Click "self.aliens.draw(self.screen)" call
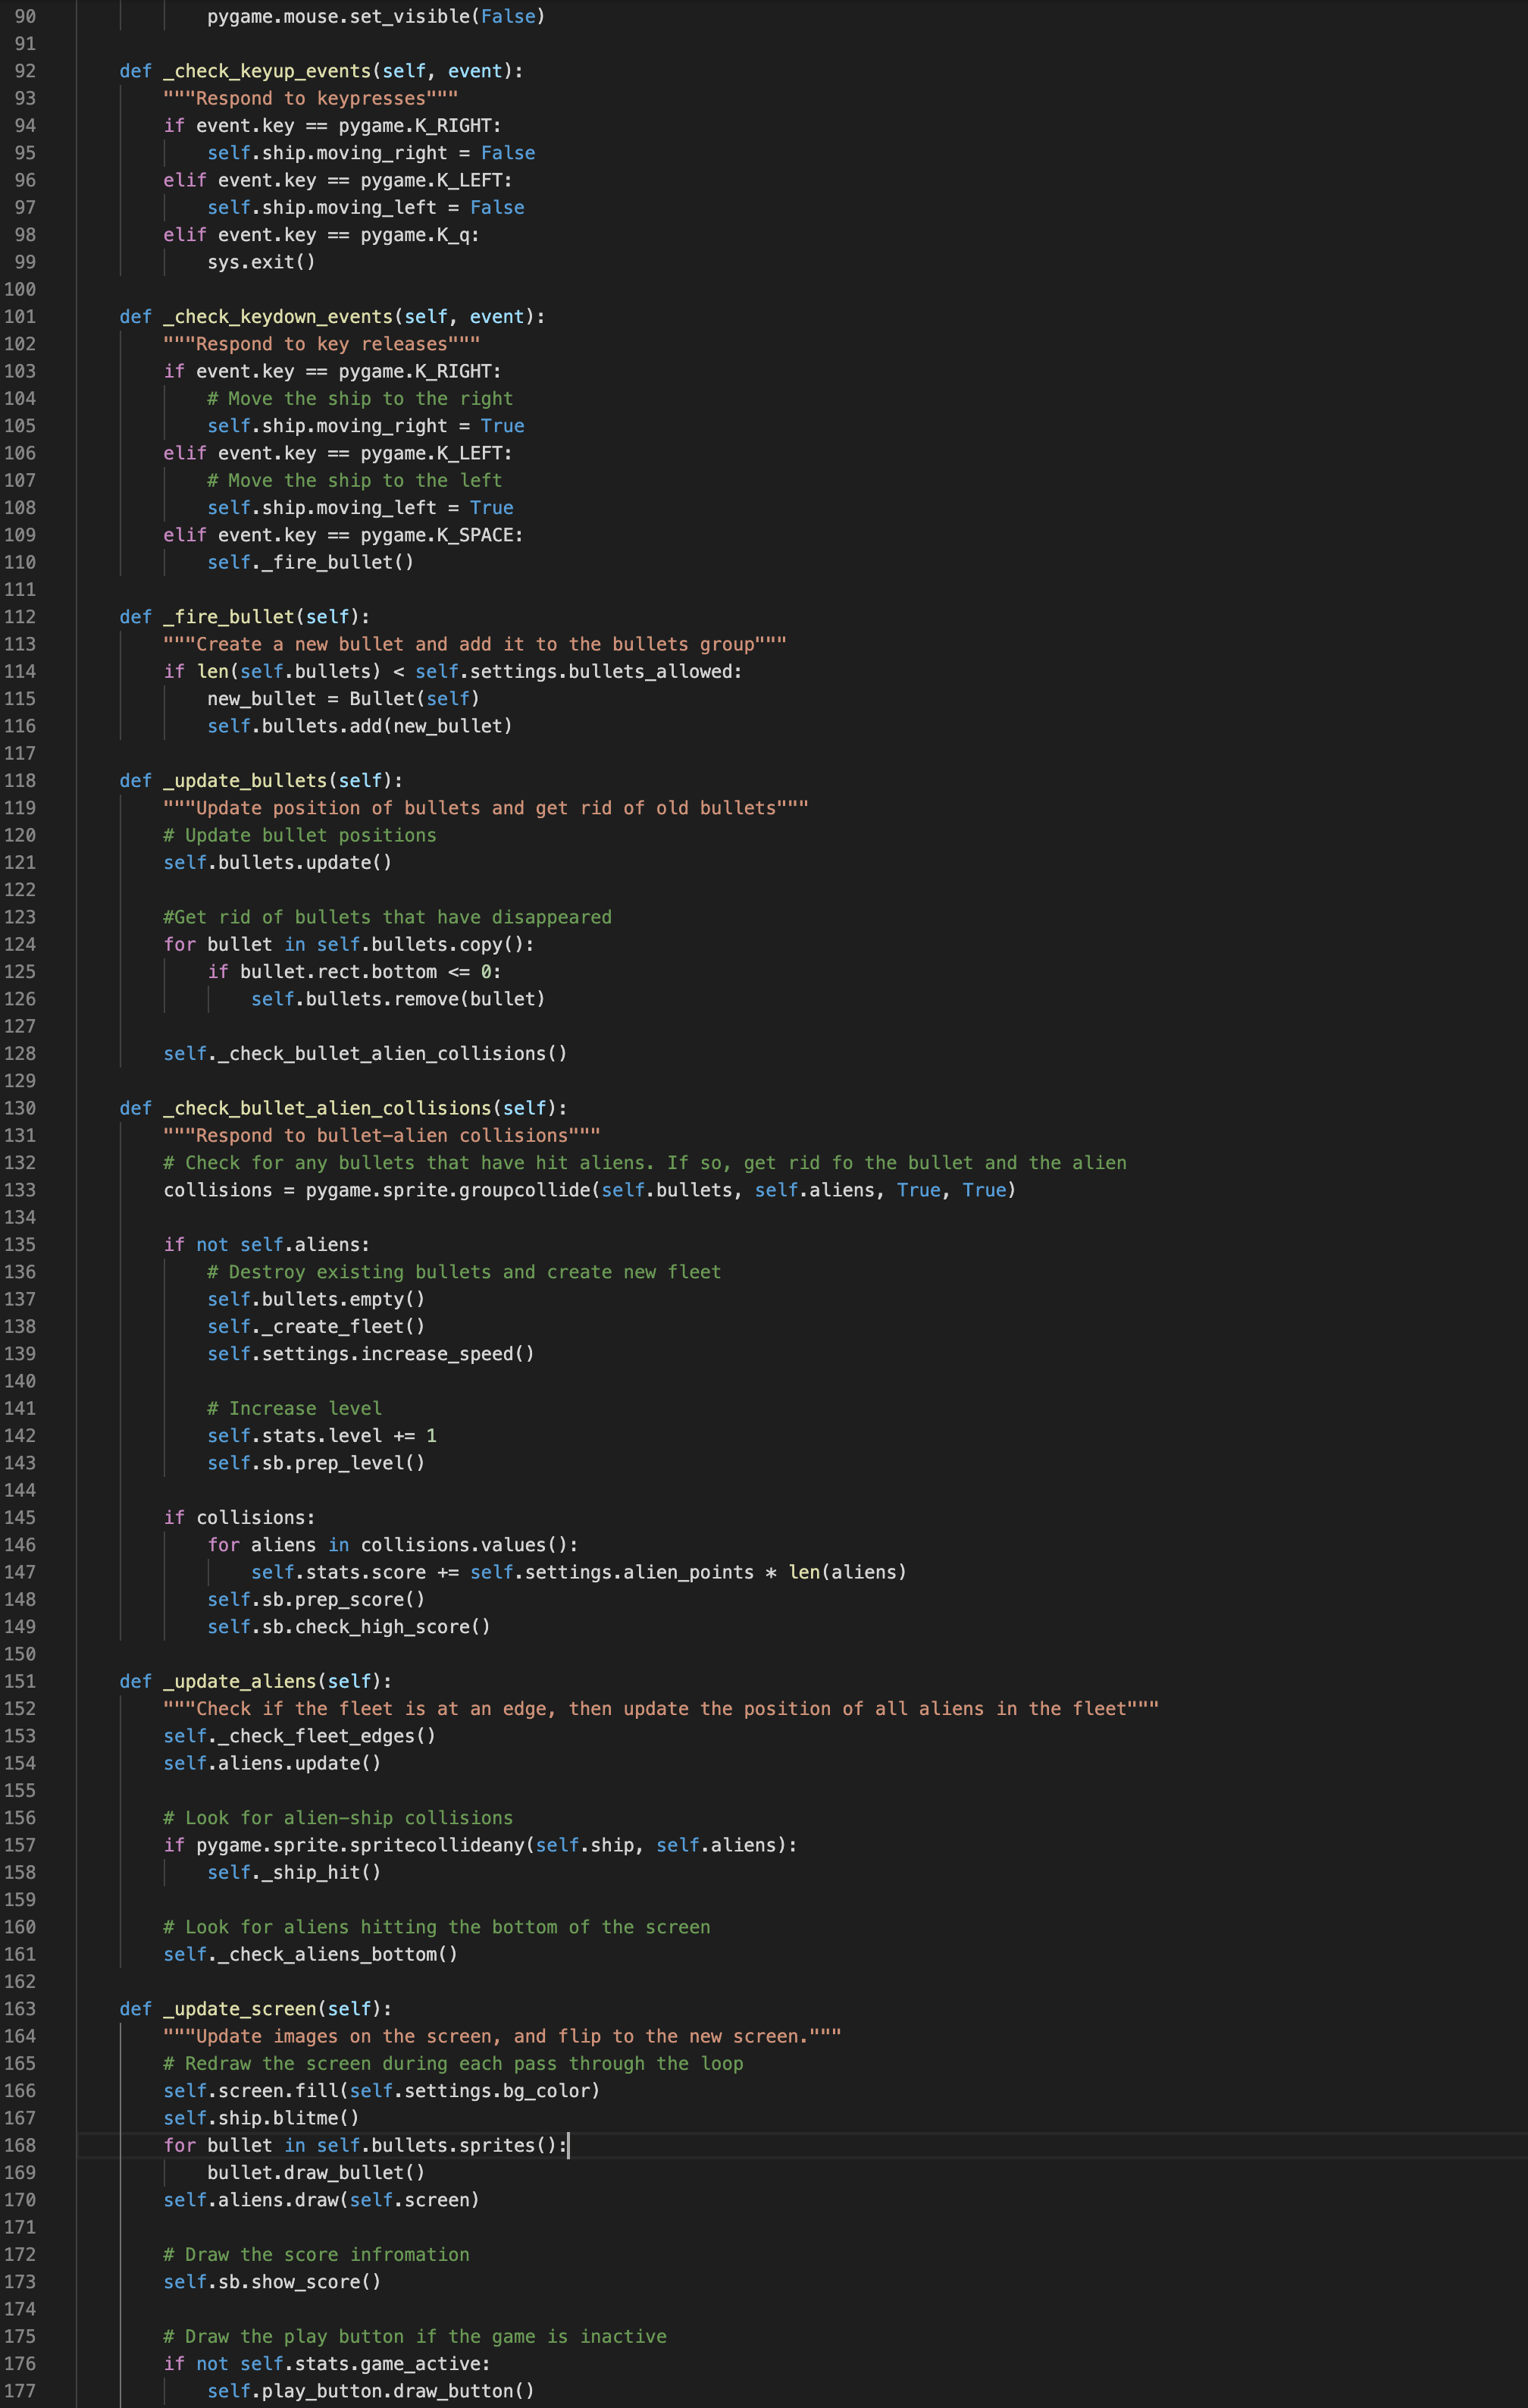This screenshot has height=2408, width=1528. point(322,2200)
